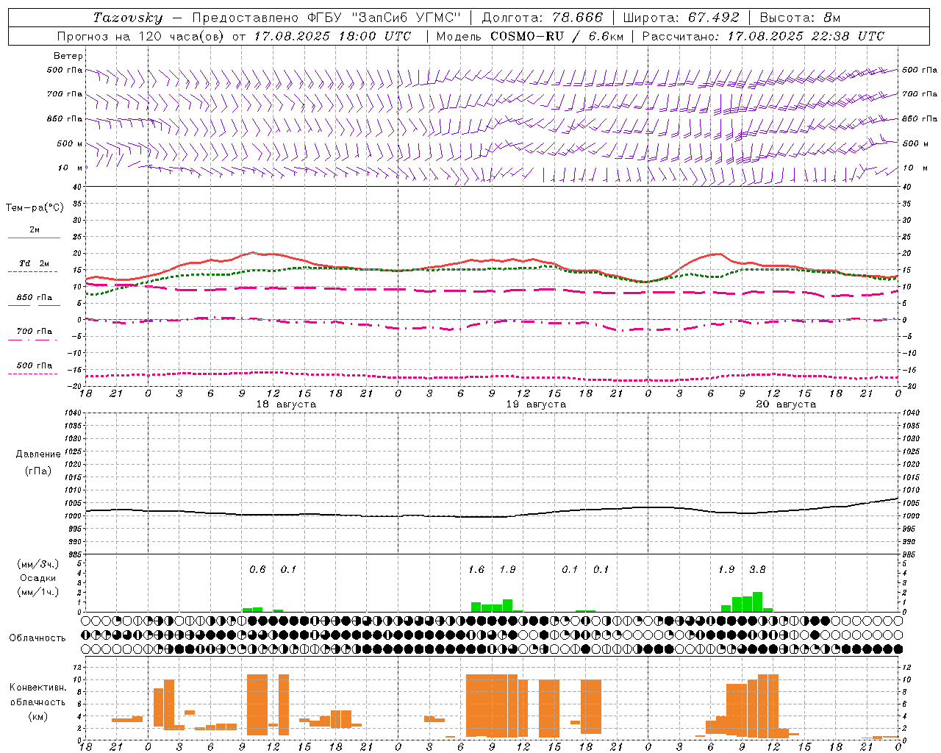
Task: Click the Td 2м dew point legend entry
Action: pos(34,263)
